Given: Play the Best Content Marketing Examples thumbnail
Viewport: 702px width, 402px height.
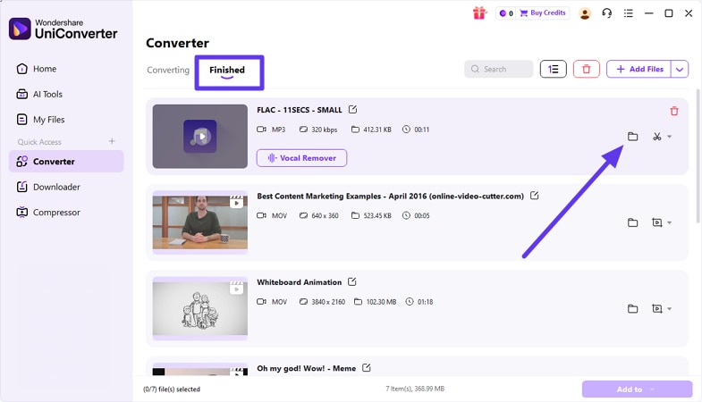Looking at the screenshot, I should (200, 222).
